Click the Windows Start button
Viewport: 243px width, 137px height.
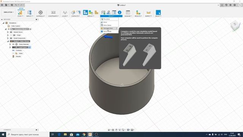(x=3, y=134)
